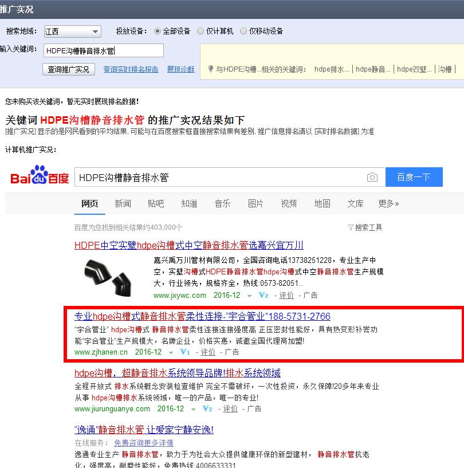
Task: Click the www.jiurunguanye.com green URL
Action: 112,409
